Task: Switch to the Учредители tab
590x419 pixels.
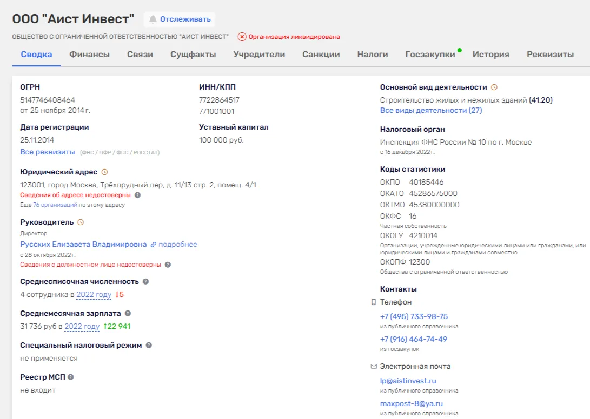Action: coord(259,55)
